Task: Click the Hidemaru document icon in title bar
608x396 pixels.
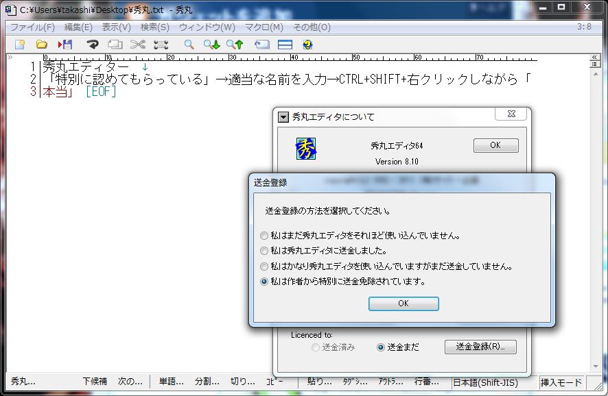Action: click(11, 10)
